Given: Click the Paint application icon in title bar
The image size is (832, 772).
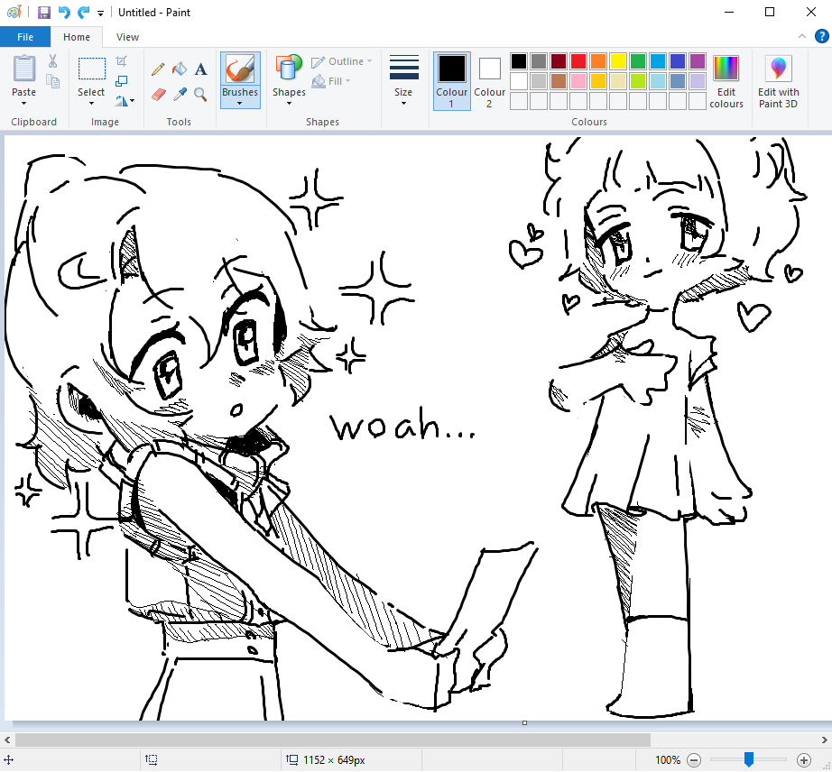Looking at the screenshot, I should pos(14,12).
